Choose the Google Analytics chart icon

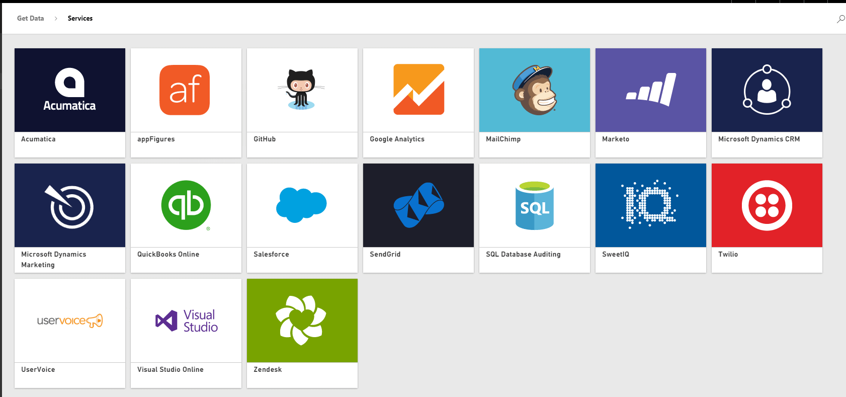tap(418, 90)
